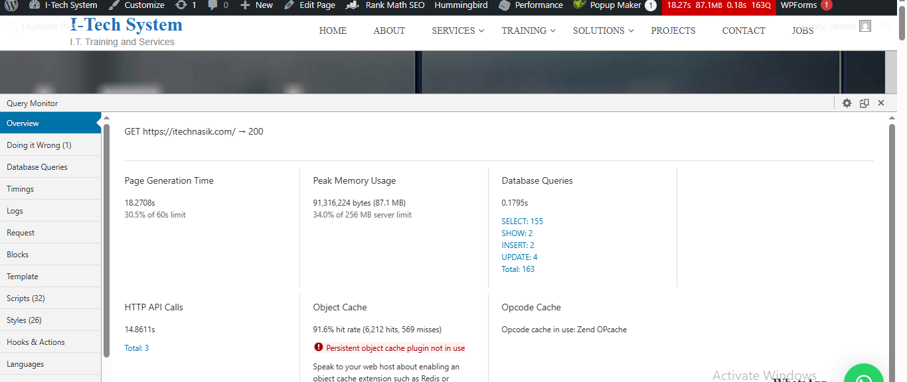The width and height of the screenshot is (907, 382).
Task: Expand the SOLUTIONS menu chevron
Action: [631, 31]
